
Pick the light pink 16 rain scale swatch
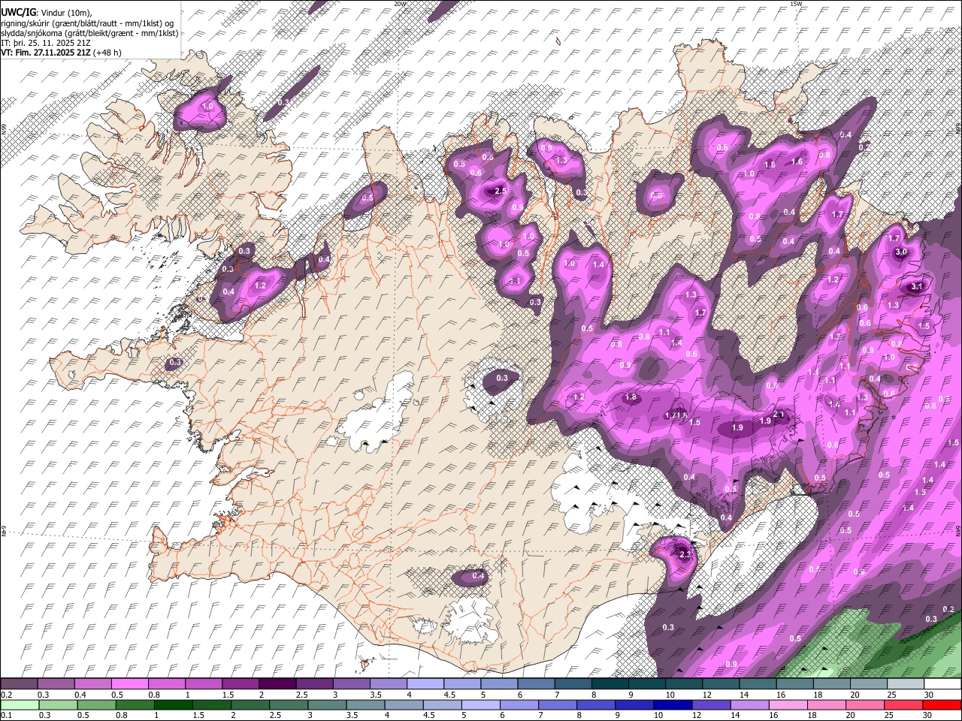(x=788, y=704)
